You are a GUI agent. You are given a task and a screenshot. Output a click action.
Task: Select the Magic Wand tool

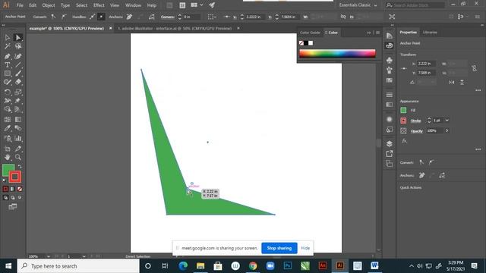click(x=8, y=46)
